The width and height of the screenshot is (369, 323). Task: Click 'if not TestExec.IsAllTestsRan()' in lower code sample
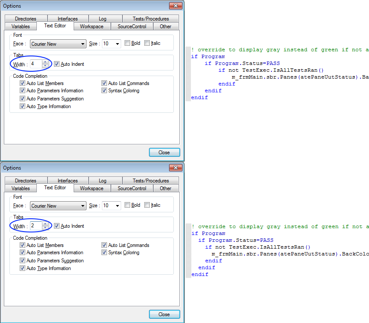click(x=258, y=247)
